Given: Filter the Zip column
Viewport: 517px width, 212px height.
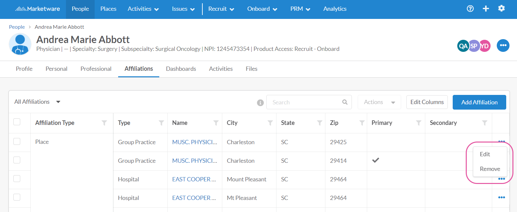Looking at the screenshot, I should pyautogui.click(x=362, y=123).
